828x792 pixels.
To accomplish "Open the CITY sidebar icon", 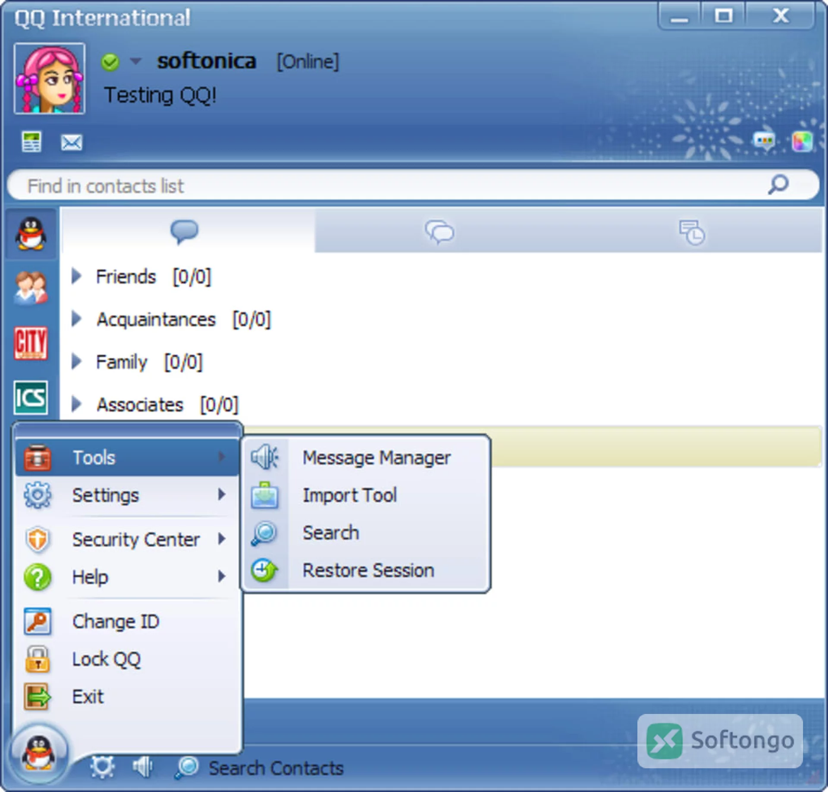I will tap(31, 343).
